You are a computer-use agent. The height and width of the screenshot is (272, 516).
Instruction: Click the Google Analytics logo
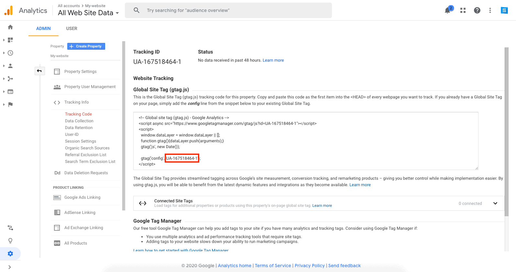click(x=9, y=10)
